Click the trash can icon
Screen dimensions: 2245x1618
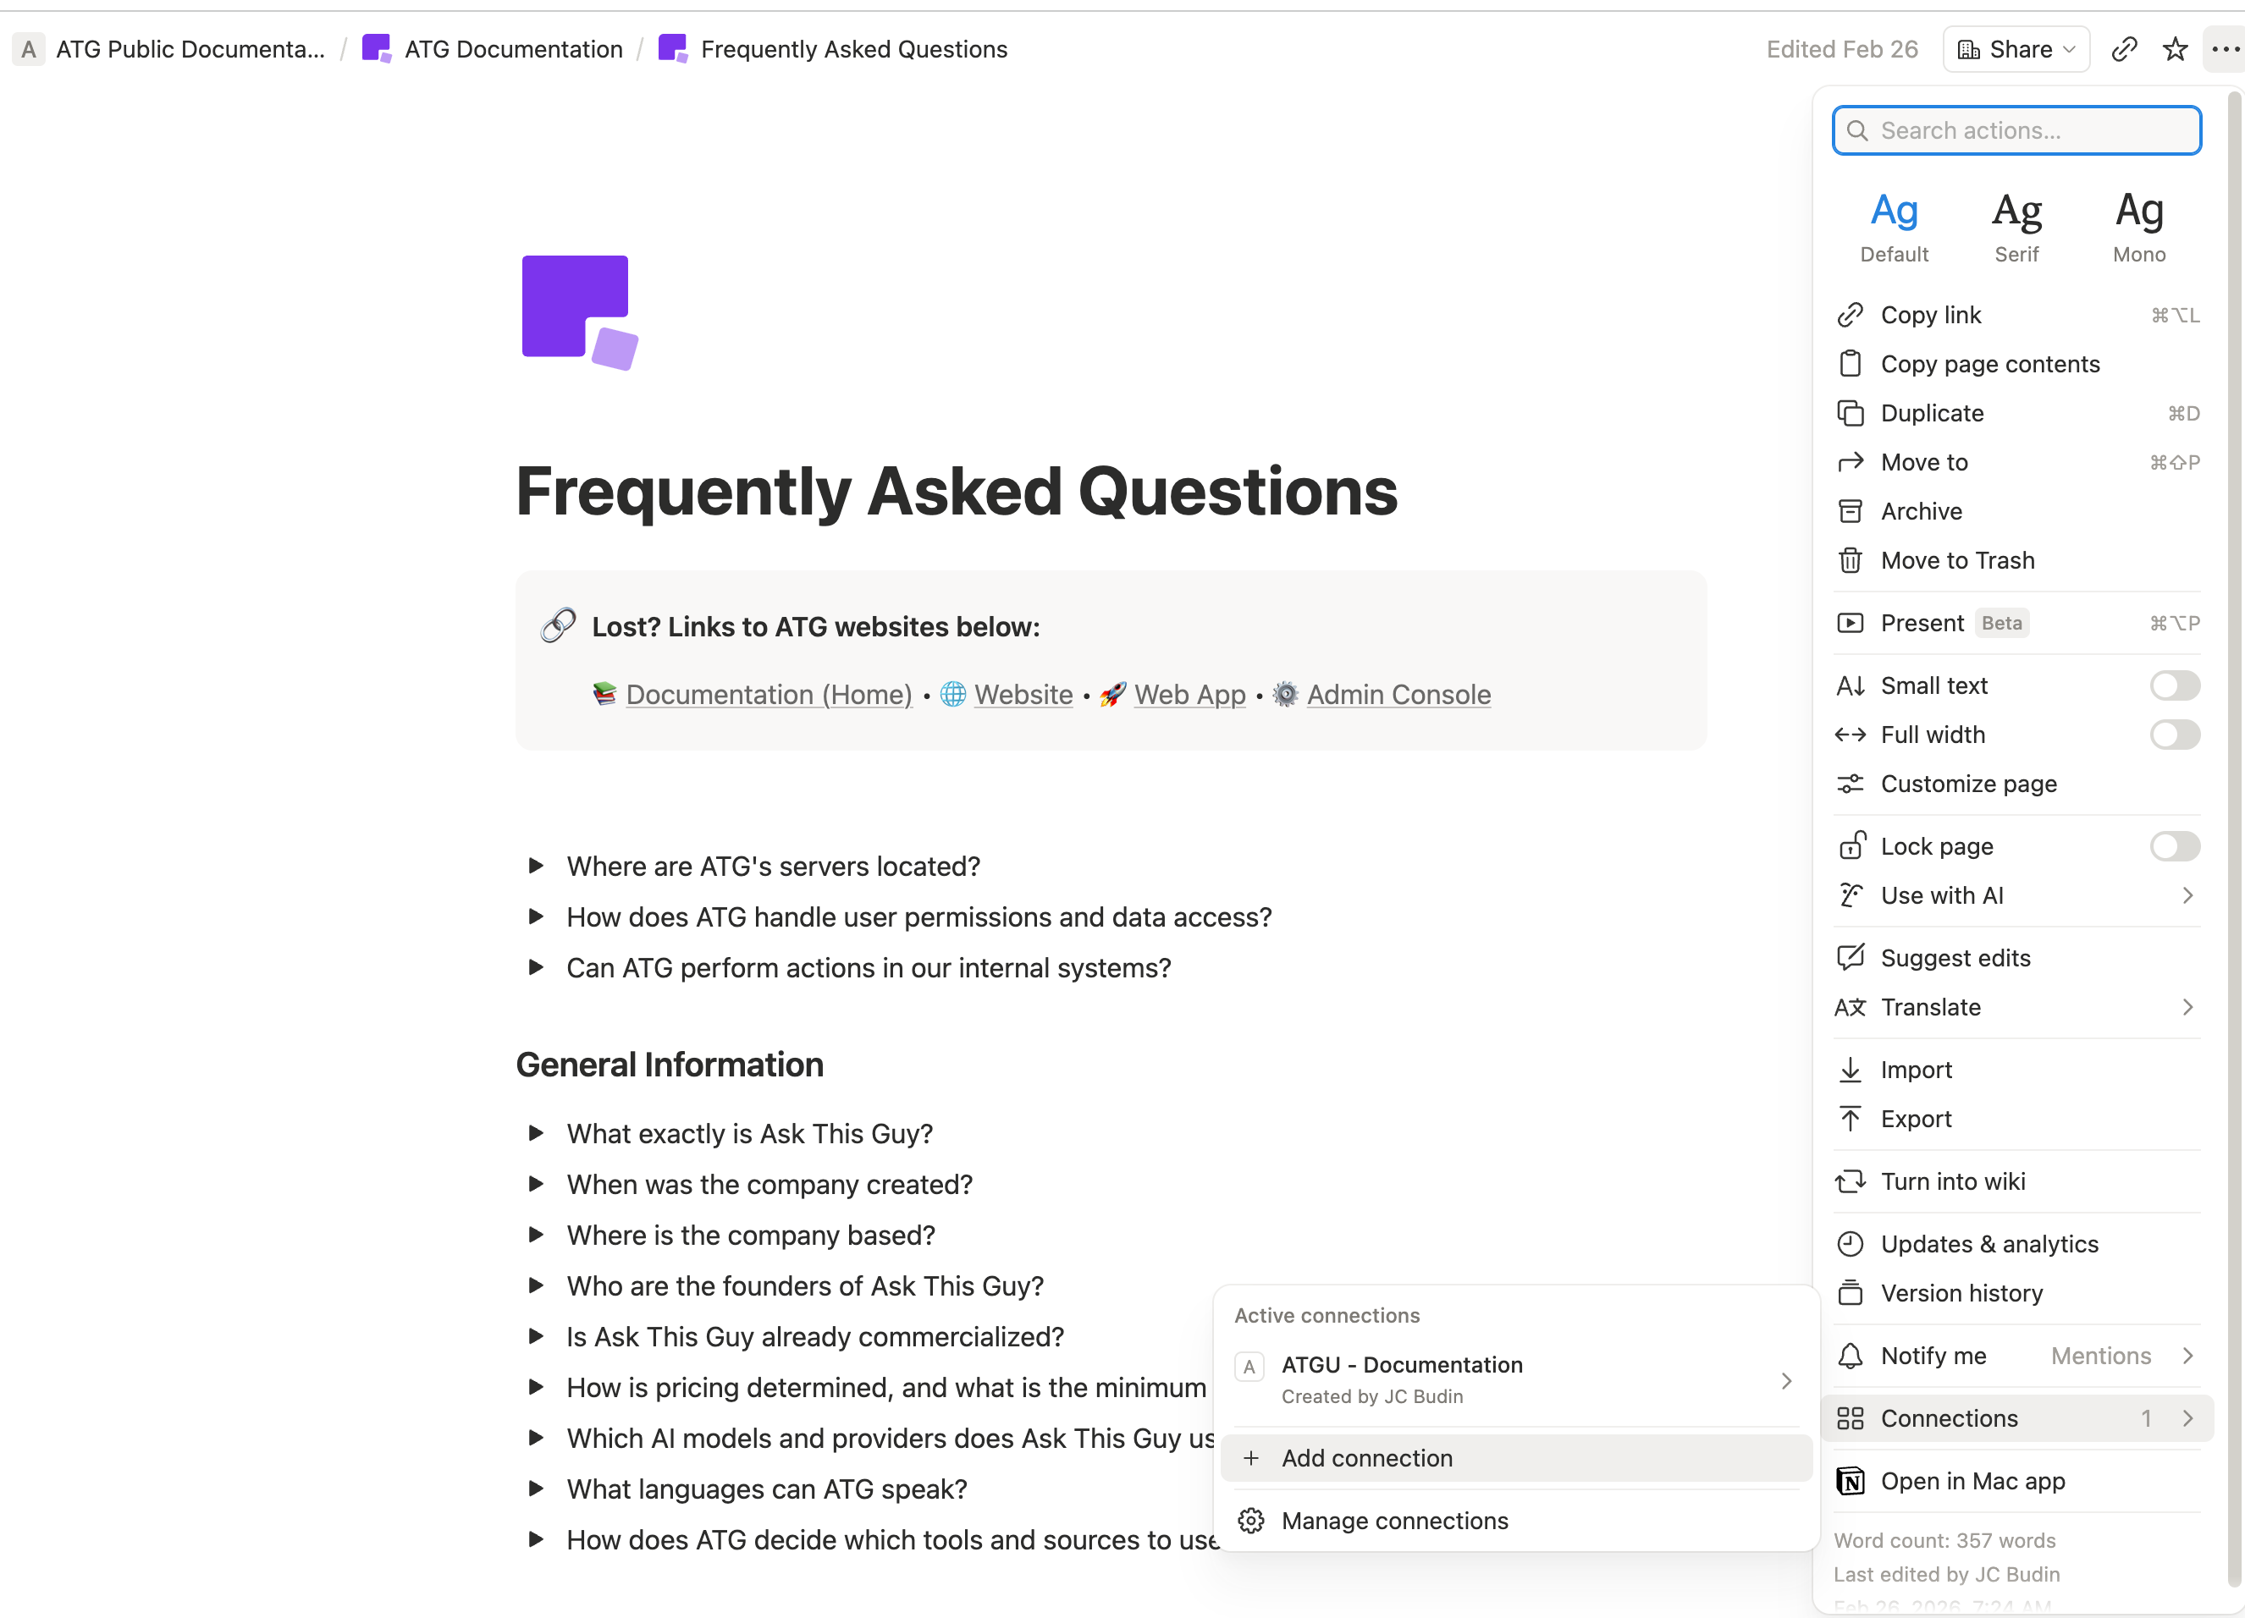[x=1850, y=561]
